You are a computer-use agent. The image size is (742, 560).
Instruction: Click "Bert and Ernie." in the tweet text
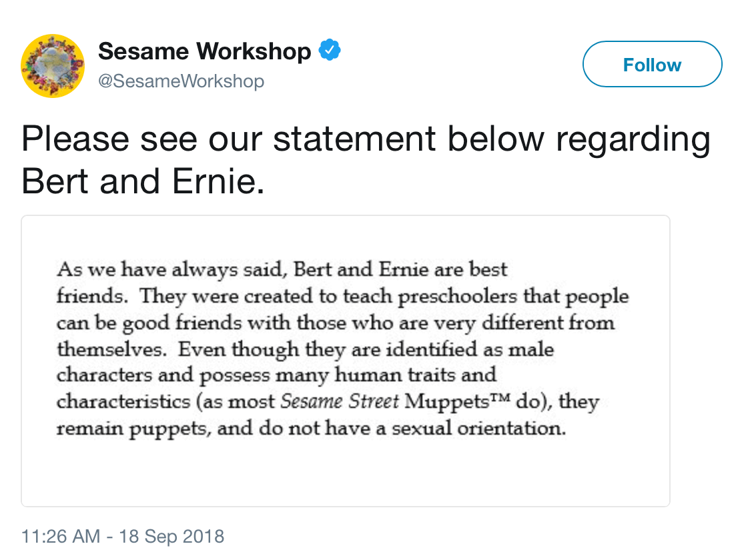point(143,180)
